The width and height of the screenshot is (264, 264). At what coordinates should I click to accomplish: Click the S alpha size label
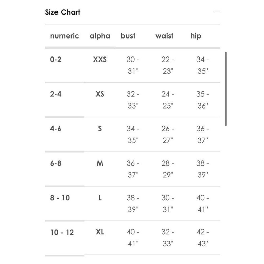(x=100, y=129)
